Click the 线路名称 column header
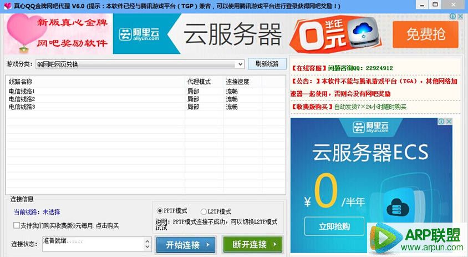Screen dimensions: 468x257 point(95,82)
